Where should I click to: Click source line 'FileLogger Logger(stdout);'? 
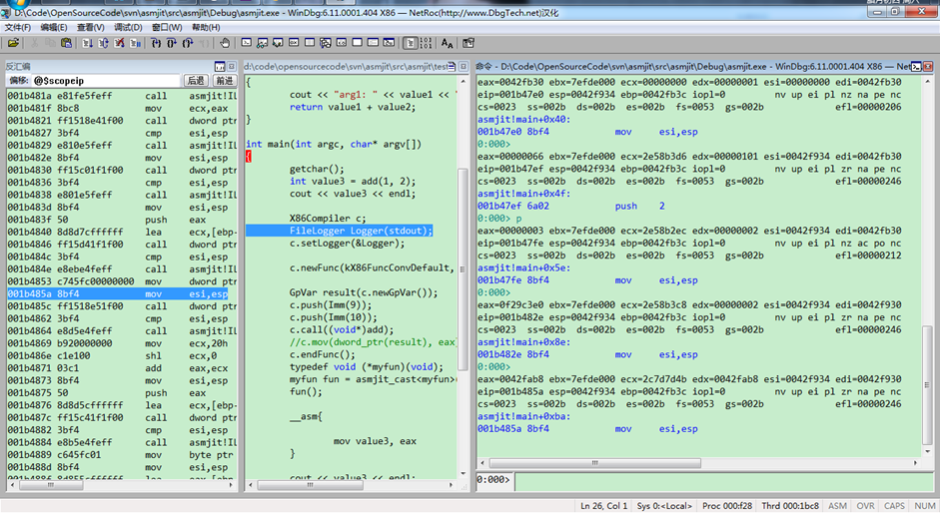pyautogui.click(x=361, y=231)
